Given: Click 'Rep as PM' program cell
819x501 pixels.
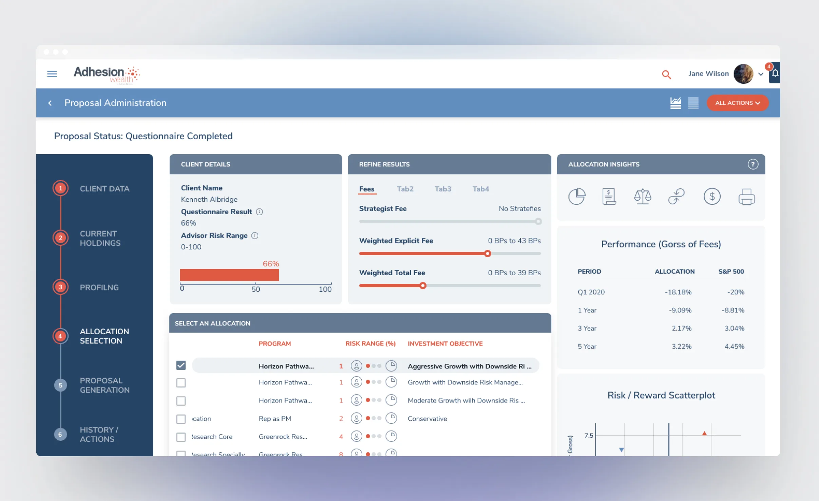Looking at the screenshot, I should point(275,419).
